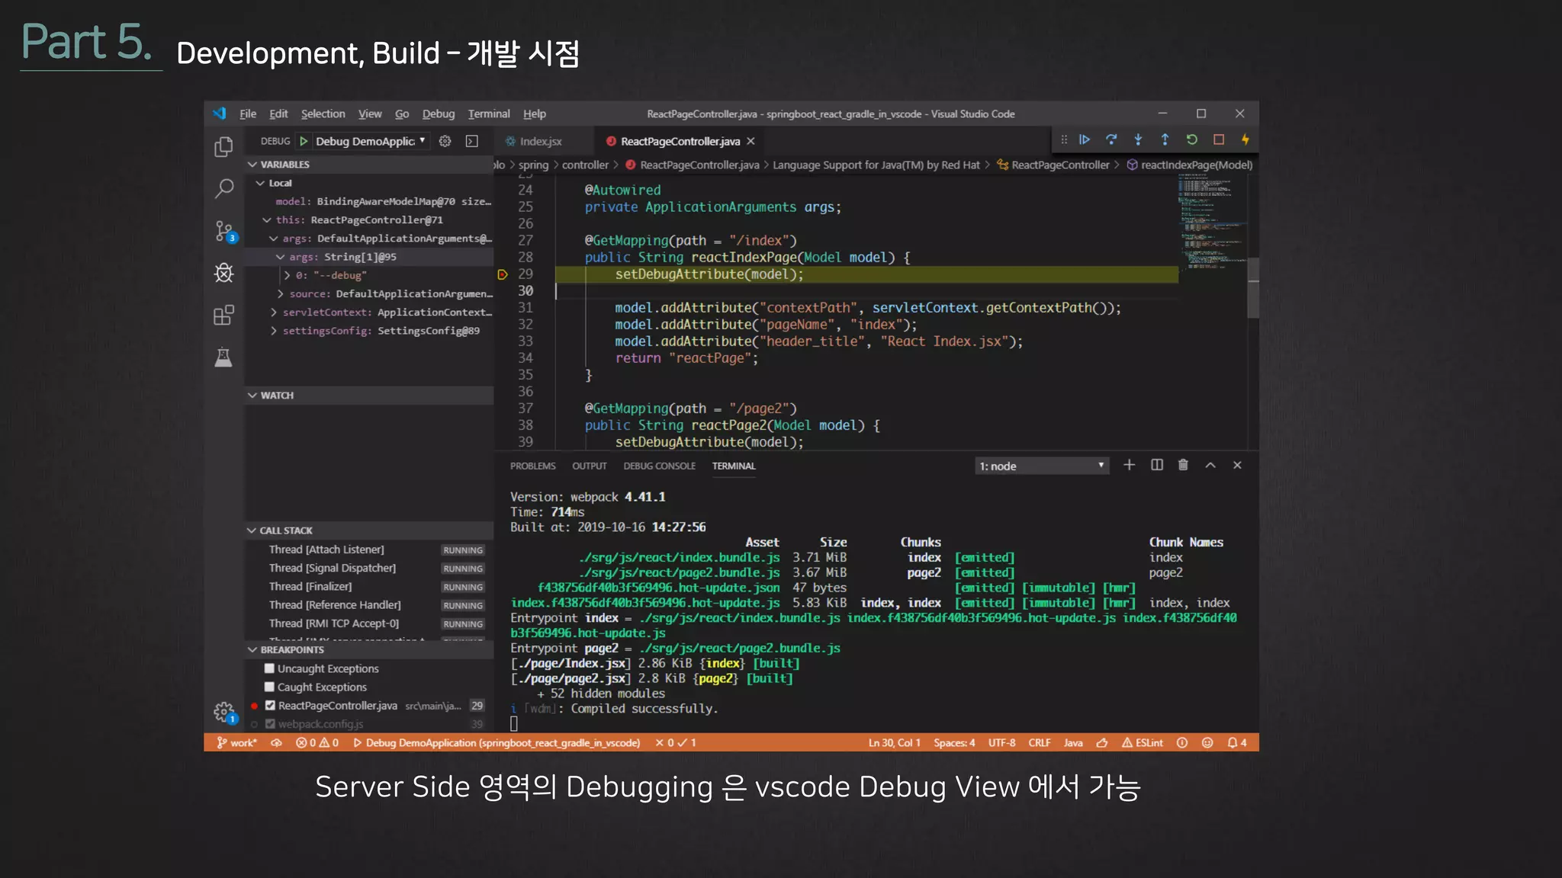Click Continue in debug toolbar
This screenshot has height=878, width=1562.
(x=1085, y=139)
